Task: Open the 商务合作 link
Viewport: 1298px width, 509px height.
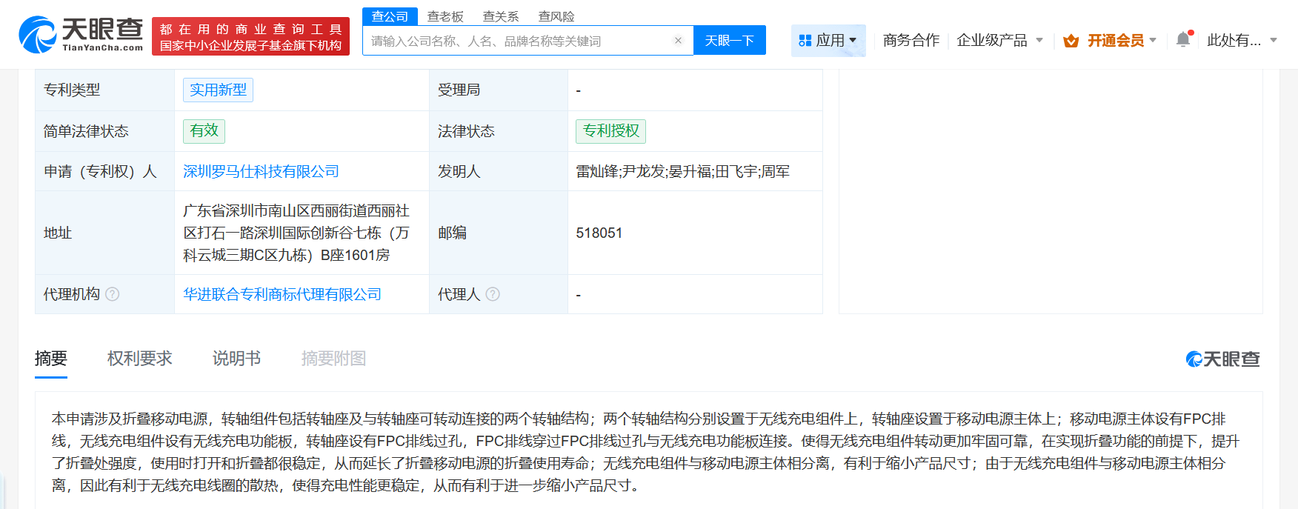Action: [911, 40]
